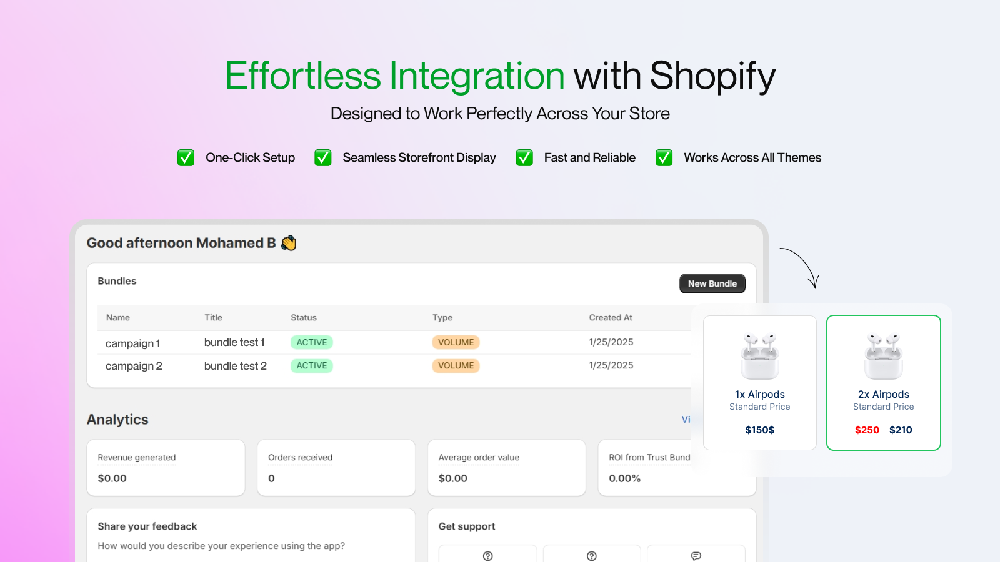This screenshot has width=1000, height=562.
Task: Choose the 1x Airpods option title
Action: tap(760, 394)
